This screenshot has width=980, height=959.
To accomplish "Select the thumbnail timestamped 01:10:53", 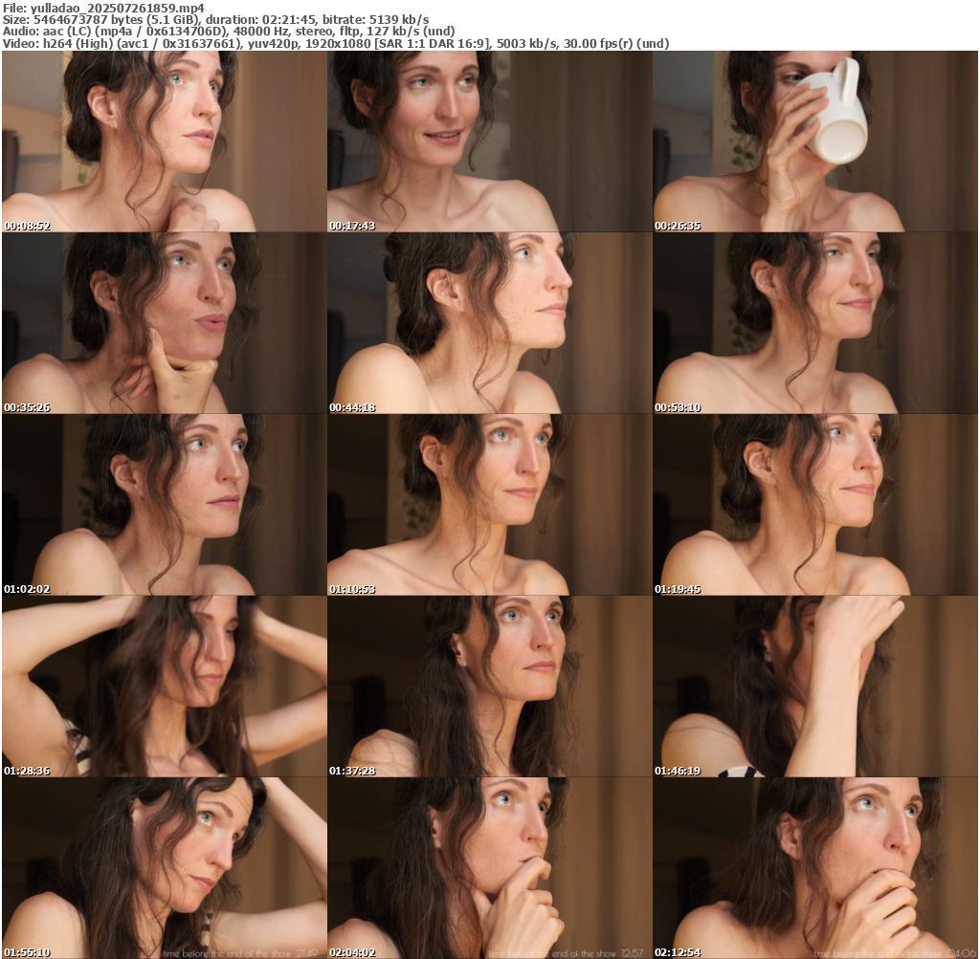I will [x=489, y=504].
